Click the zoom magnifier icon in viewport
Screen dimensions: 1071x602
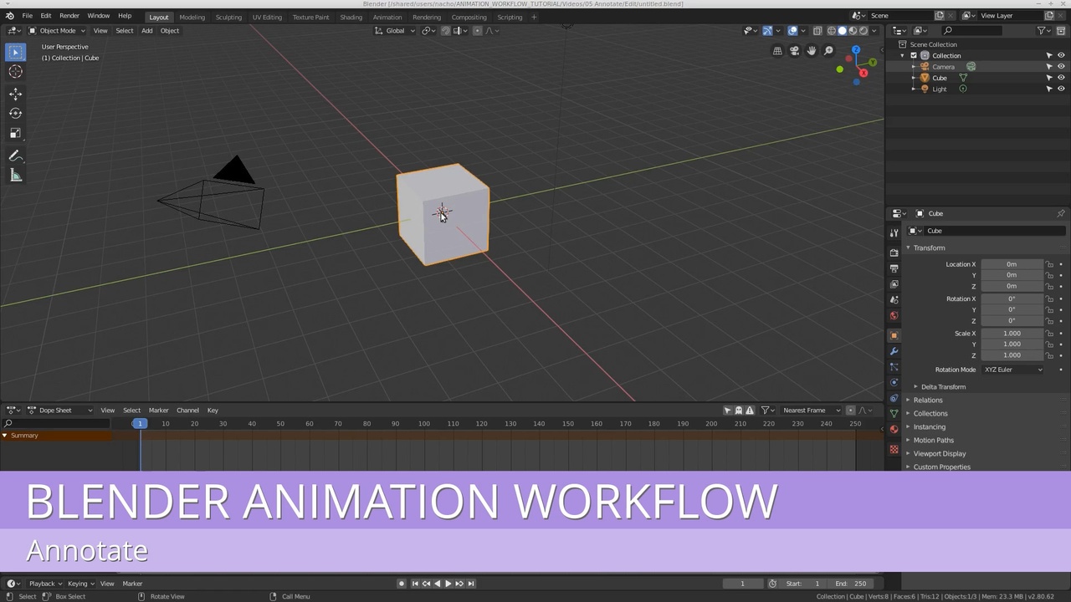tap(828, 51)
